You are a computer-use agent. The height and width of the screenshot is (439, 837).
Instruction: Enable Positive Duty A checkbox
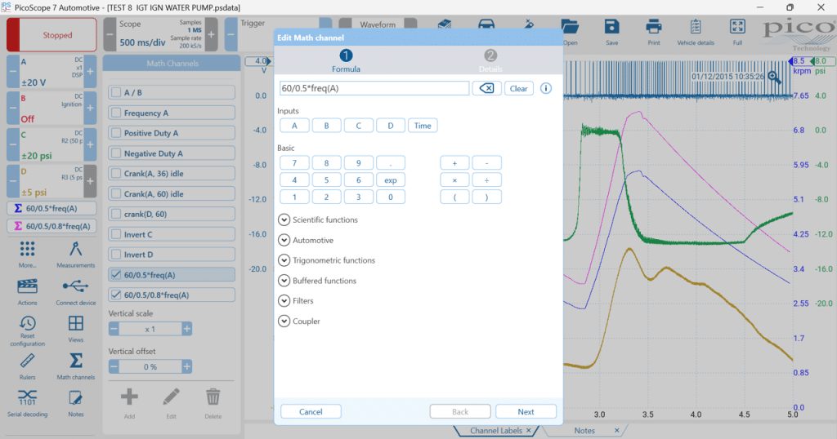116,133
